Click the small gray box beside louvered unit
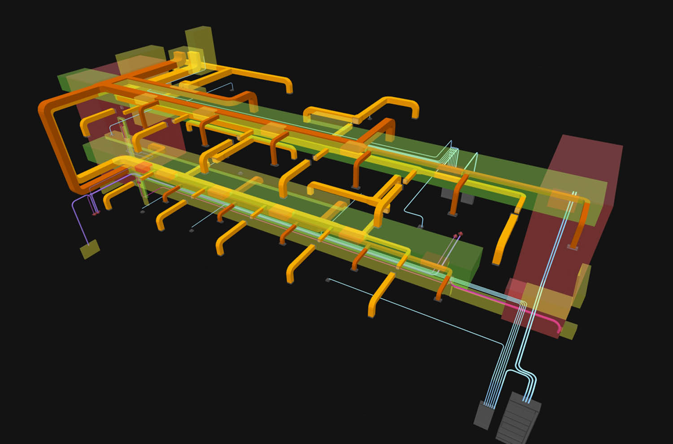Image resolution: width=673 pixels, height=444 pixels. pyautogui.click(x=484, y=415)
